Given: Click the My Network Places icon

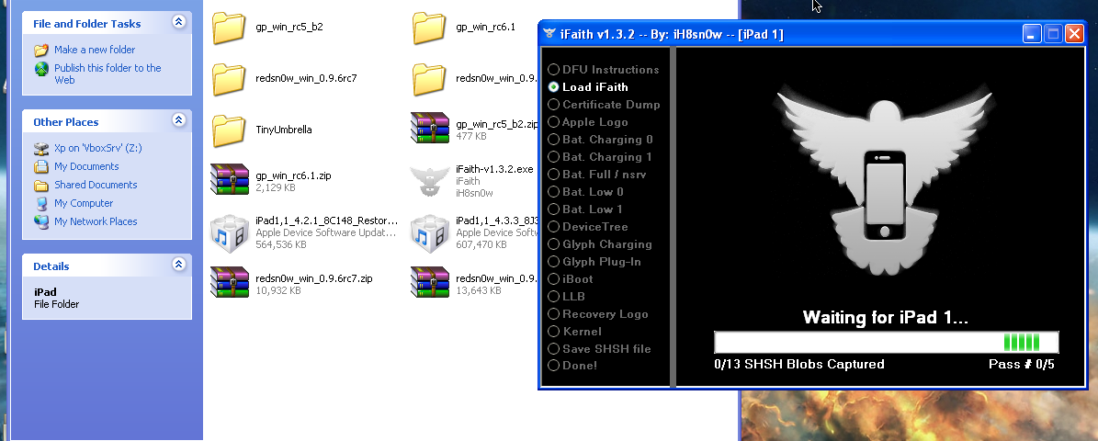Looking at the screenshot, I should [x=41, y=222].
